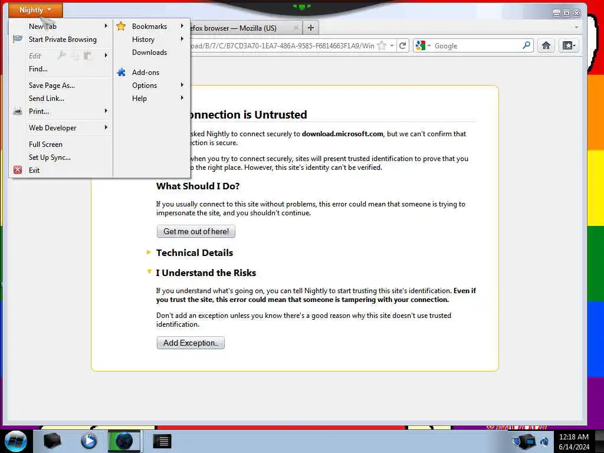This screenshot has width=604, height=453.
Task: Open the Help submenu
Action: (x=139, y=99)
